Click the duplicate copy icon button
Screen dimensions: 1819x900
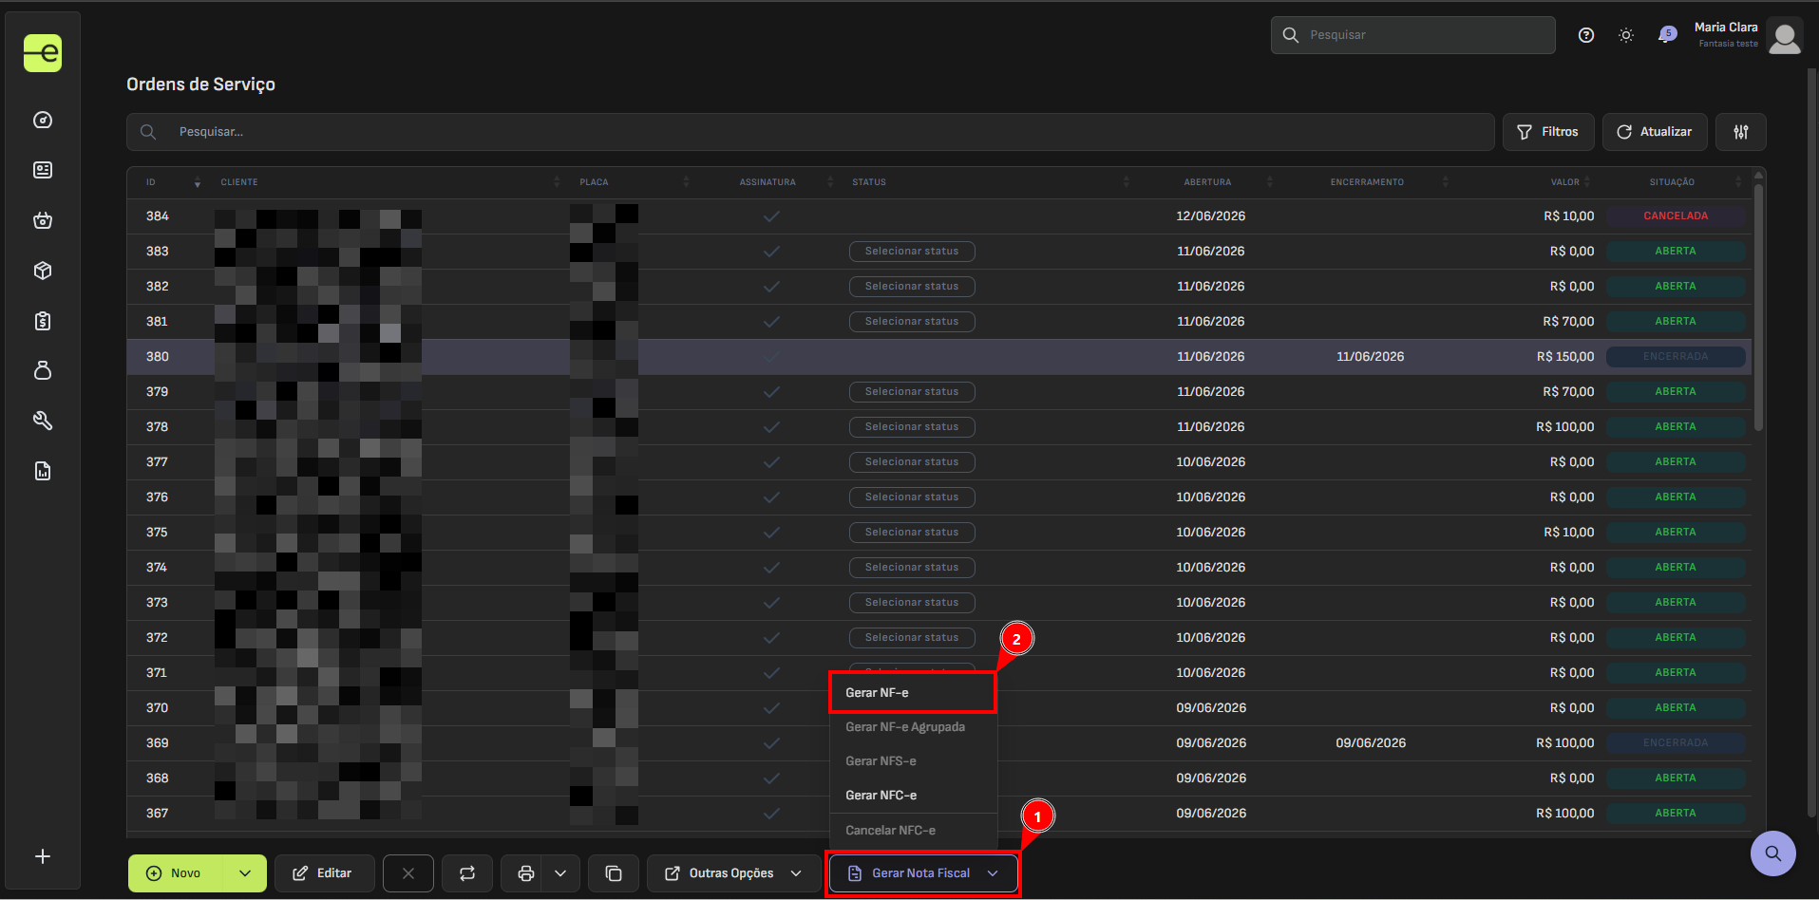tap(614, 873)
